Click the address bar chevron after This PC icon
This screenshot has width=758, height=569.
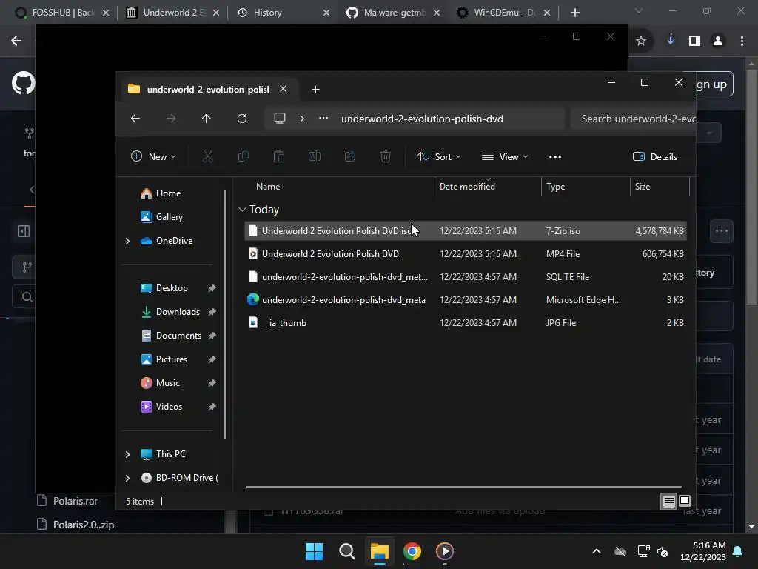(x=302, y=119)
